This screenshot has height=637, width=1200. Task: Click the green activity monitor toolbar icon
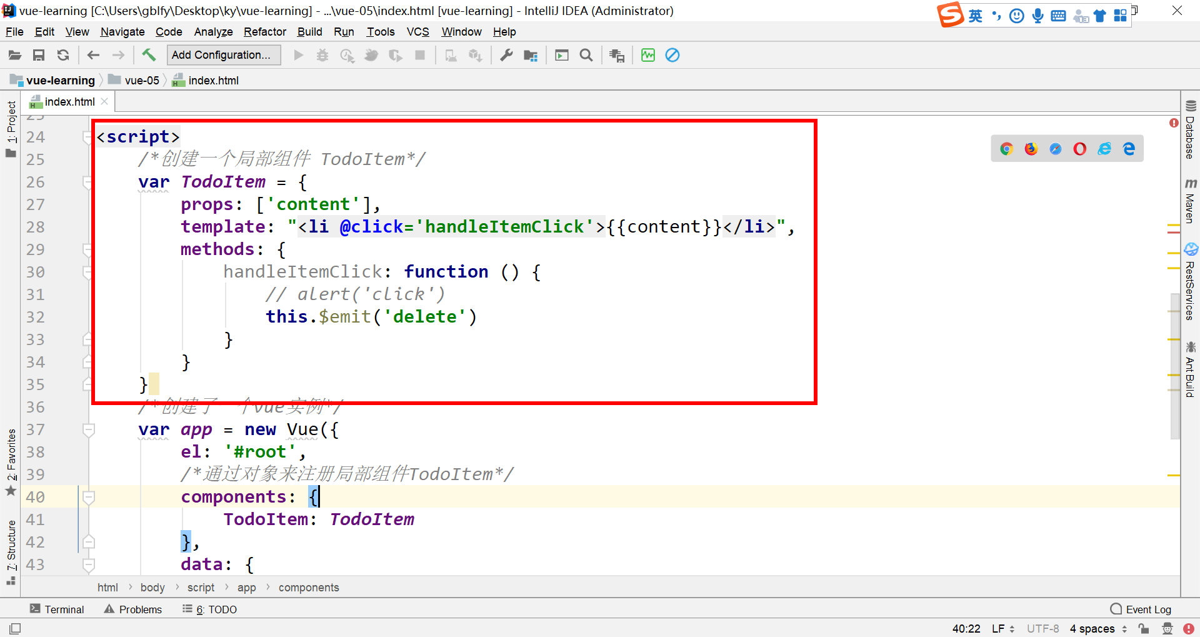[x=648, y=56]
